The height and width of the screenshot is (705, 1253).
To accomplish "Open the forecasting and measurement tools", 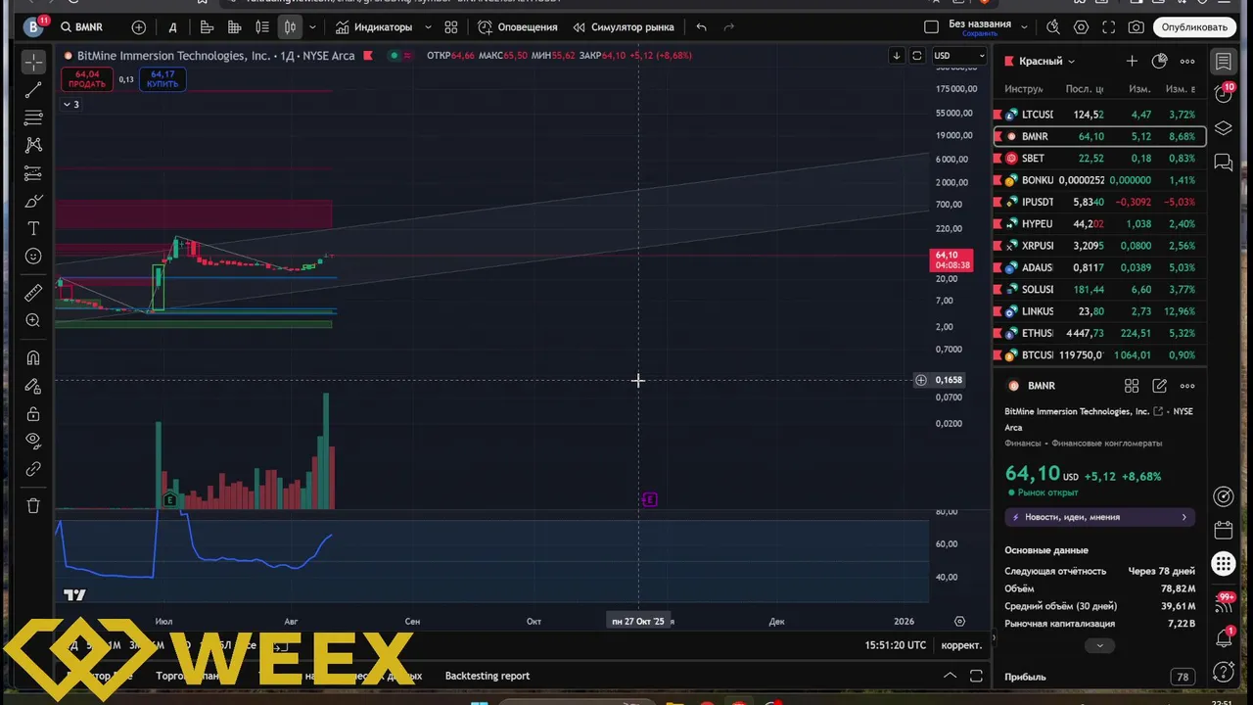I will click(x=33, y=173).
